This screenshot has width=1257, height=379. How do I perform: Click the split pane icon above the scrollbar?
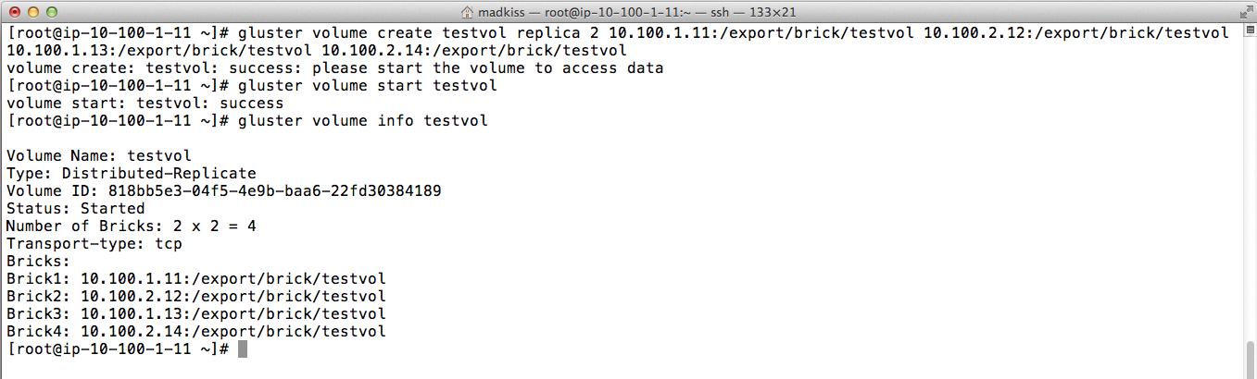click(1250, 31)
